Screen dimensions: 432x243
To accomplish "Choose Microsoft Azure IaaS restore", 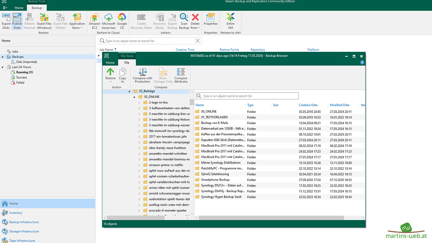I will pyautogui.click(x=109, y=21).
